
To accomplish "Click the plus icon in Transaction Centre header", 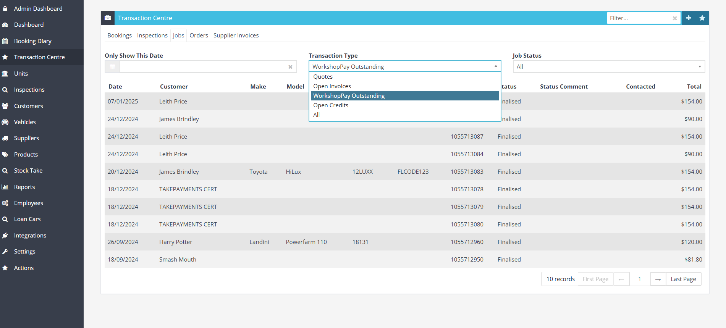I will pos(689,18).
